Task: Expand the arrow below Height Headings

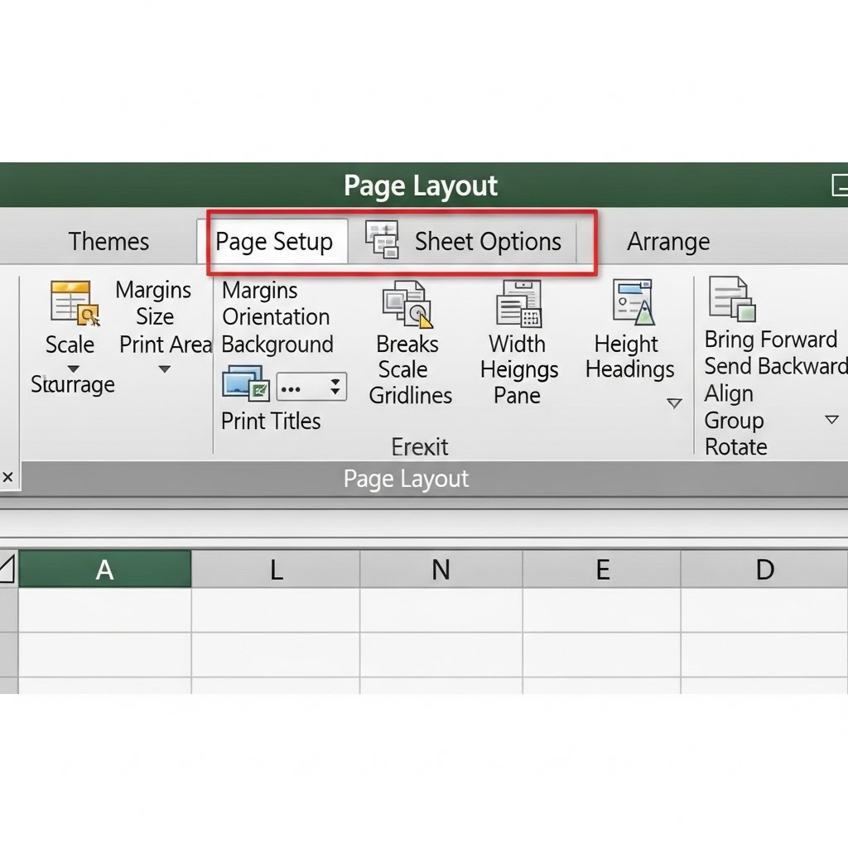Action: tap(674, 403)
